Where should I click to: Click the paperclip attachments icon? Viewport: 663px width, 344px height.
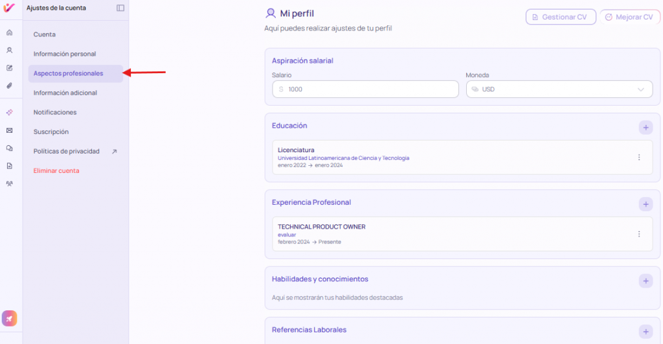coord(9,86)
